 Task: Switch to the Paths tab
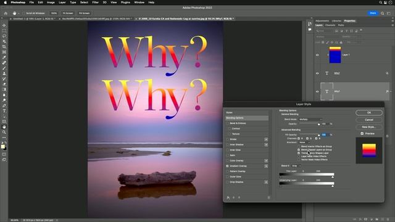coord(341,25)
